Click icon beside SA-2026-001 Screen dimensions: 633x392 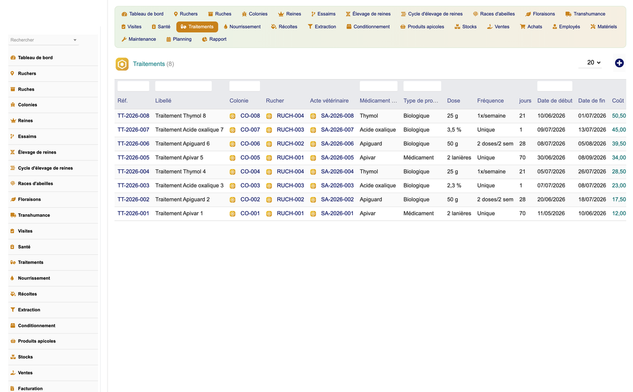click(x=313, y=214)
